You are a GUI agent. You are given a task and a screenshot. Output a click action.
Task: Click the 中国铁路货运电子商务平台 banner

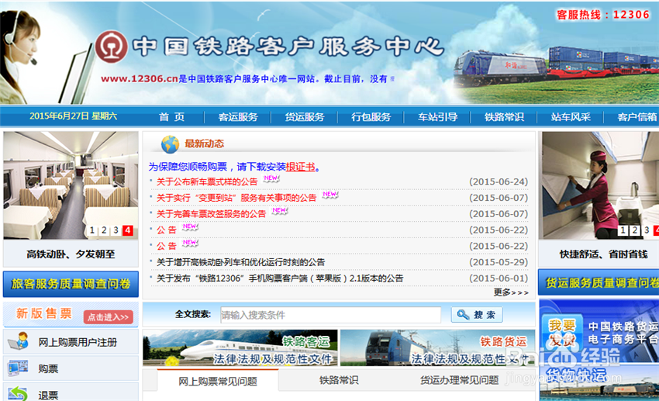(599, 333)
